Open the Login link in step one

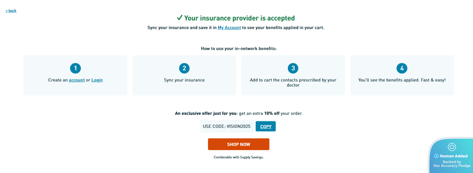(x=97, y=80)
